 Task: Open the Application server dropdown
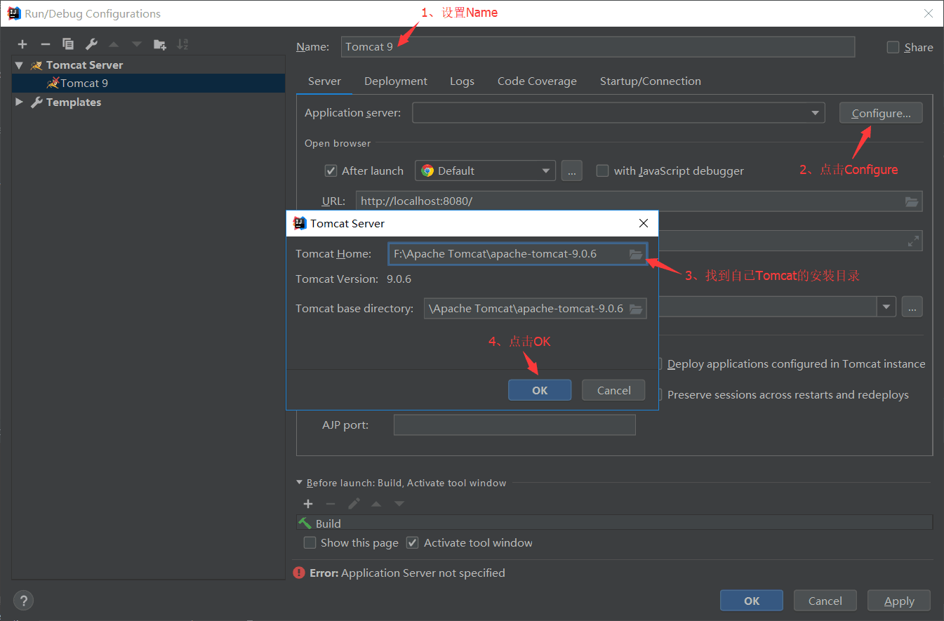tap(814, 112)
